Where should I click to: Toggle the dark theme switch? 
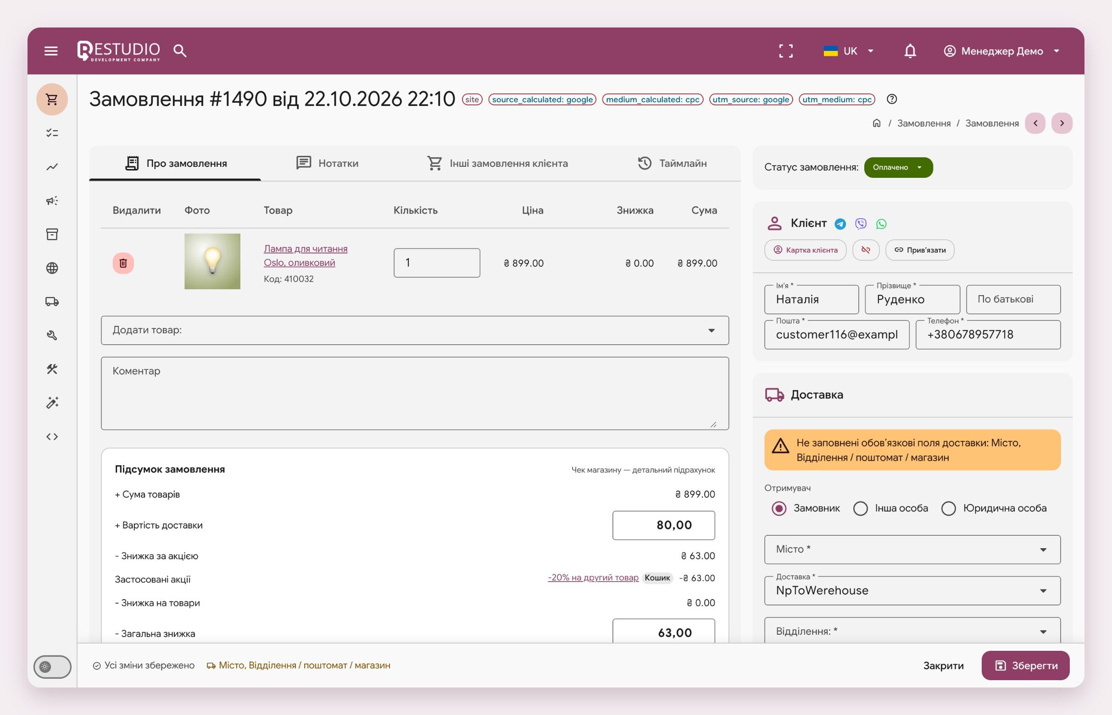click(52, 667)
